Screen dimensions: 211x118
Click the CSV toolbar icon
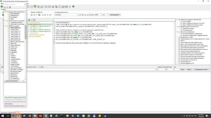coord(35,7)
